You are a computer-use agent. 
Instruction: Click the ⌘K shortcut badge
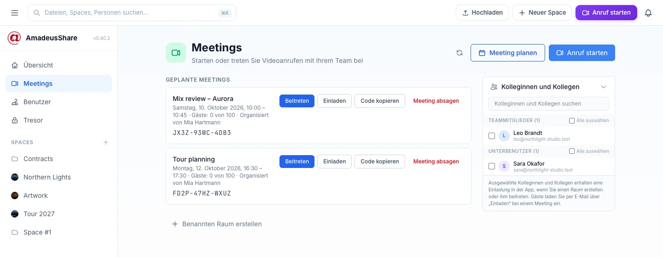(225, 13)
